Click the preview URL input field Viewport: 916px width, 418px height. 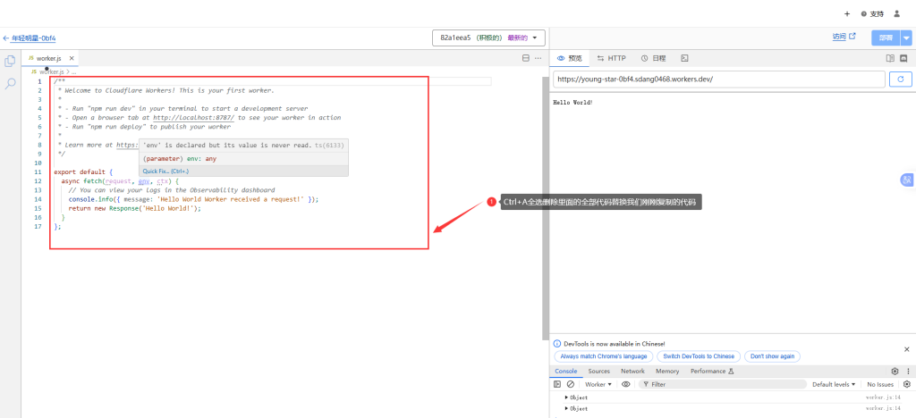pyautogui.click(x=717, y=79)
